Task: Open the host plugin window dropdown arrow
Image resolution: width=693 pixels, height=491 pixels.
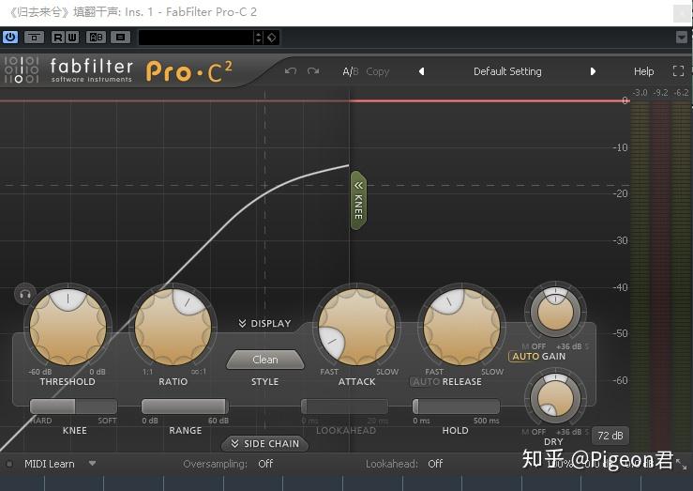Action: click(x=682, y=38)
